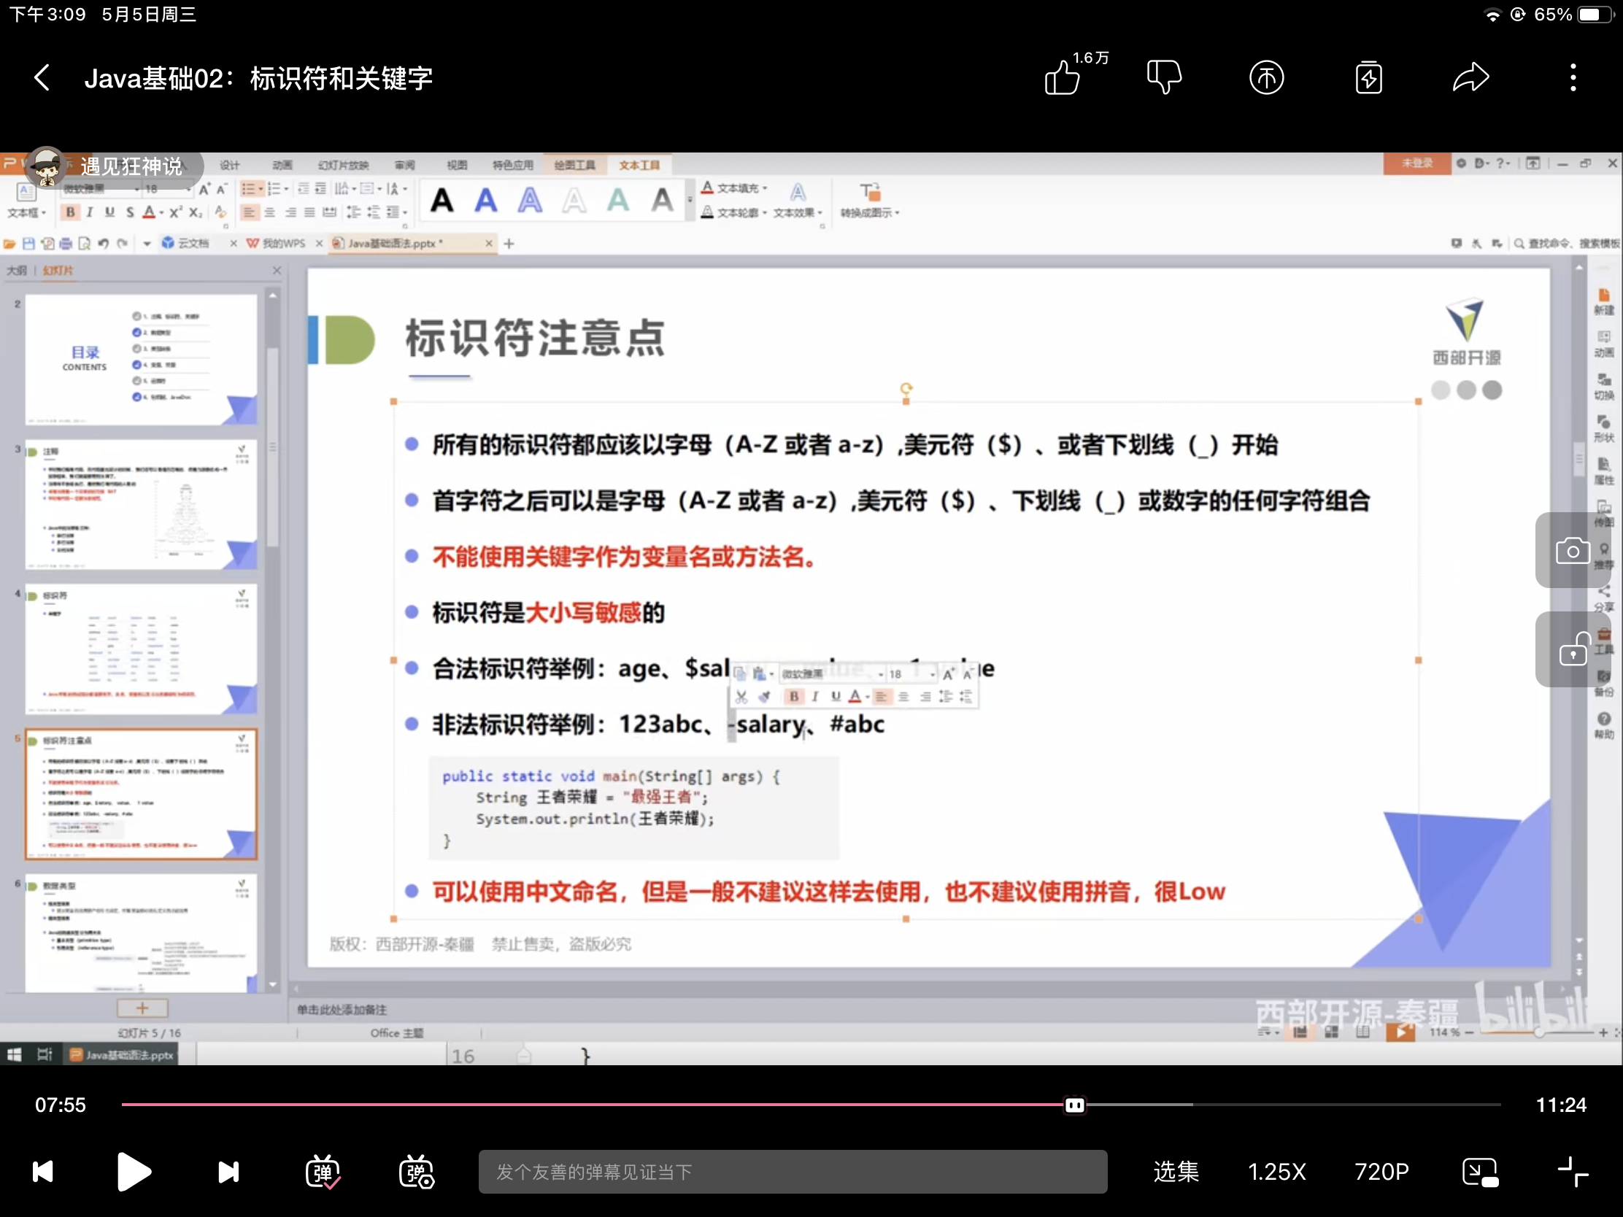Viewport: 1623px width, 1217px height.
Task: Open the 720P video quality selector
Action: pyautogui.click(x=1381, y=1172)
